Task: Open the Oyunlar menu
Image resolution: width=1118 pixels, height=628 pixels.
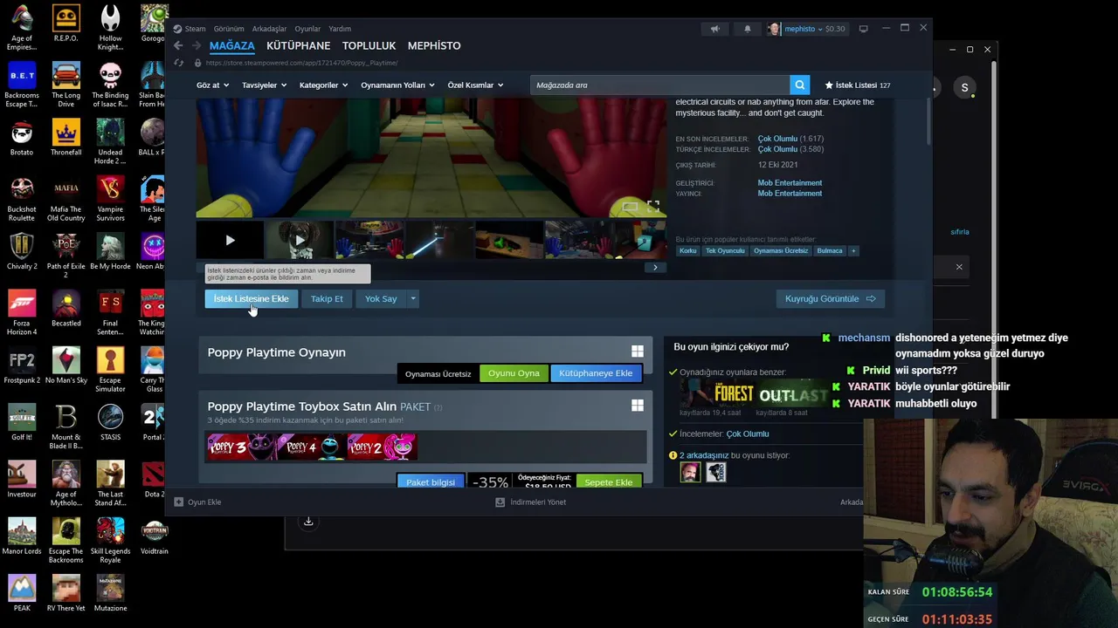Action: (307, 29)
